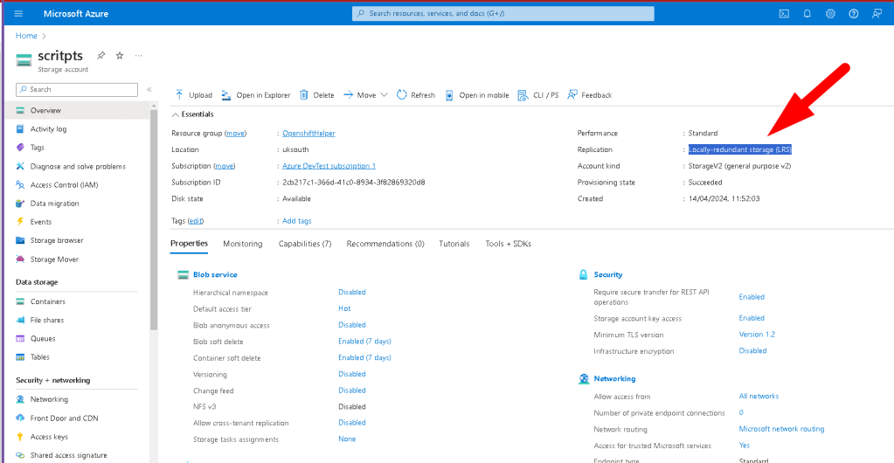Pin the scritpts storage account

coord(100,55)
